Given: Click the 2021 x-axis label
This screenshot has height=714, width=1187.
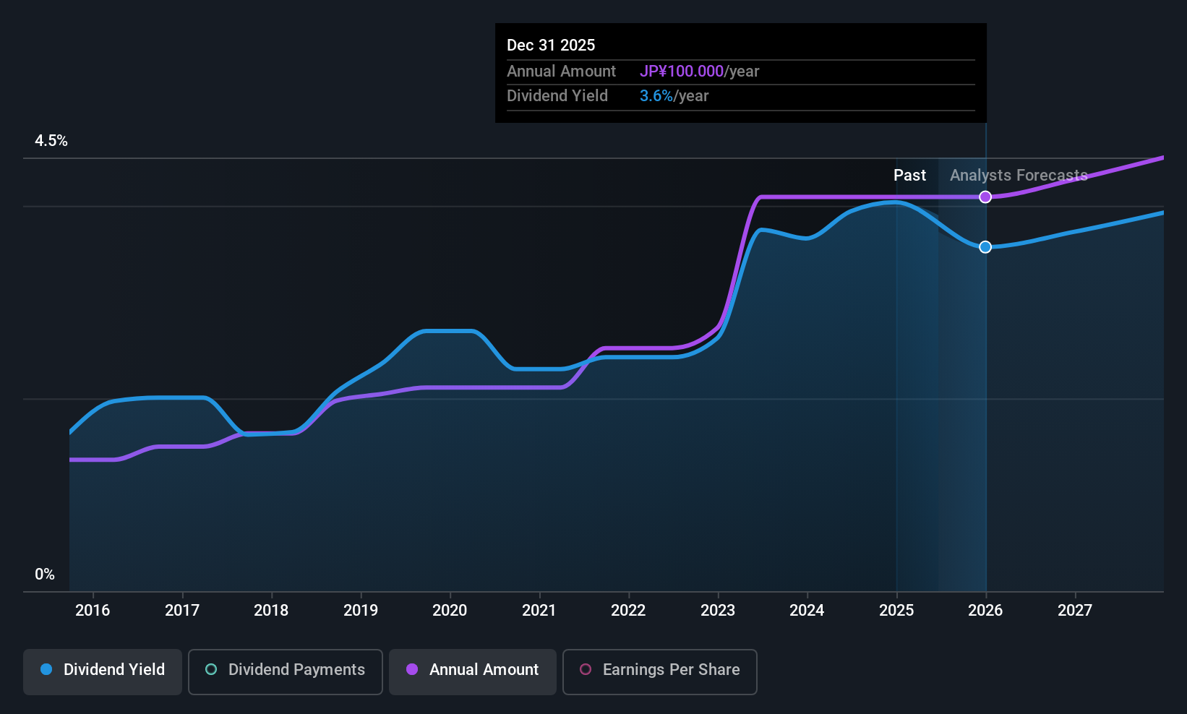Looking at the screenshot, I should point(539,611).
